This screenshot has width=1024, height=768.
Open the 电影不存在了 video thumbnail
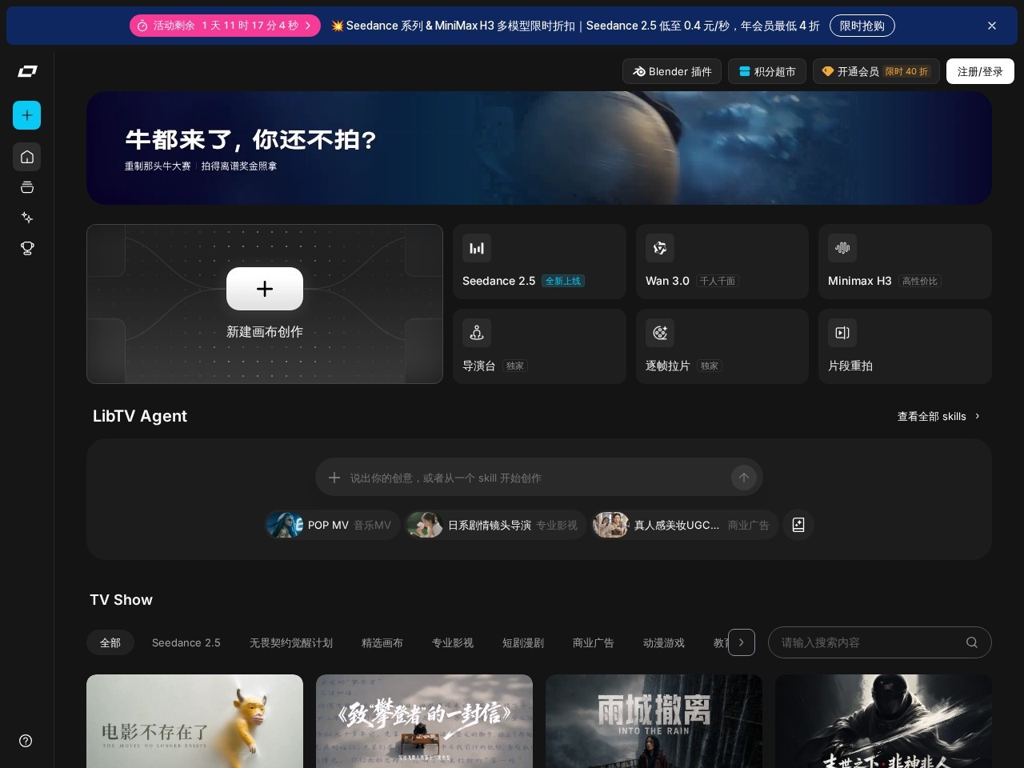(x=194, y=722)
